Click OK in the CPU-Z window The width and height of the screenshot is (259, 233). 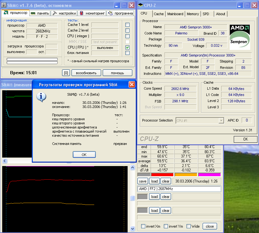click(245, 139)
